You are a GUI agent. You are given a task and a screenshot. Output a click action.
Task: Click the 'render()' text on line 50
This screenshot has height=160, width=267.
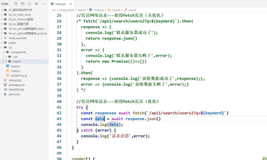click(x=81, y=158)
